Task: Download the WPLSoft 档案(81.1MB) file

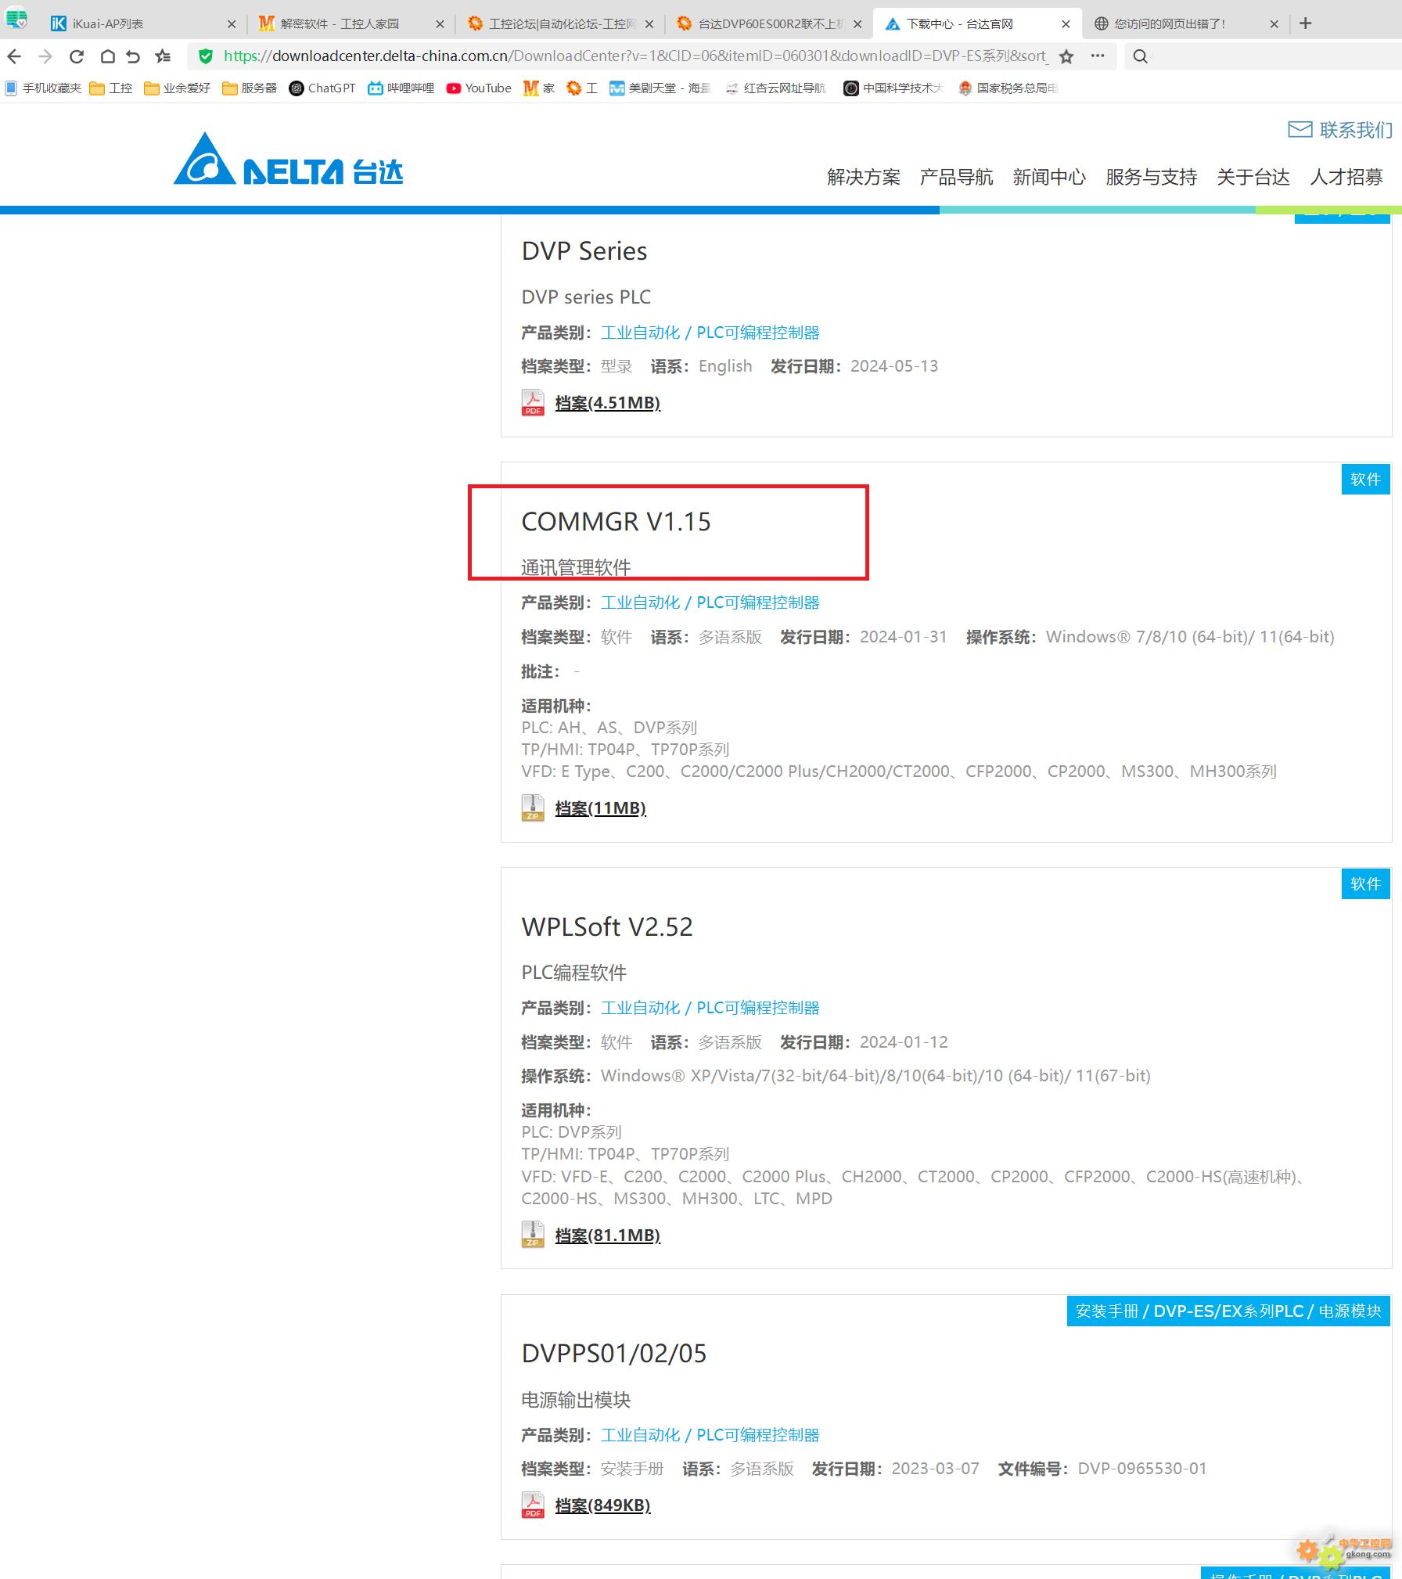Action: click(608, 1236)
